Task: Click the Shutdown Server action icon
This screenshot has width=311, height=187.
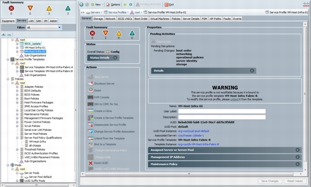Action: pos(90,84)
